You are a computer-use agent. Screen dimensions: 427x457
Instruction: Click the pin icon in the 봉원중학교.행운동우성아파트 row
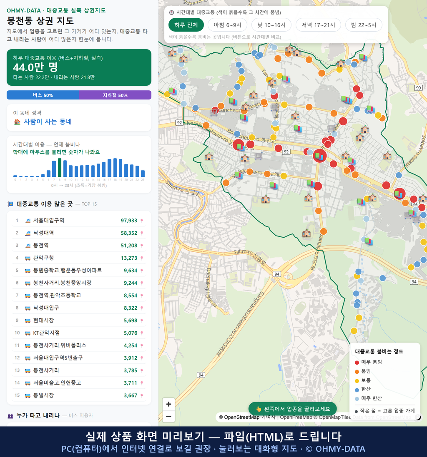(x=142, y=271)
